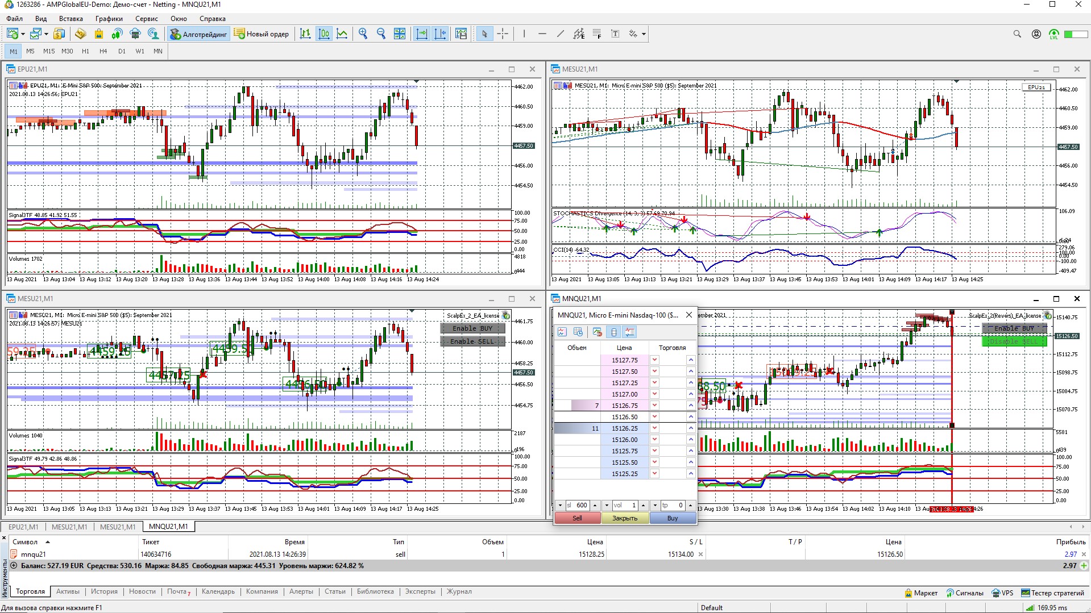Zoom in on the chart
Viewport: 1091px width, 613px height.
click(363, 34)
